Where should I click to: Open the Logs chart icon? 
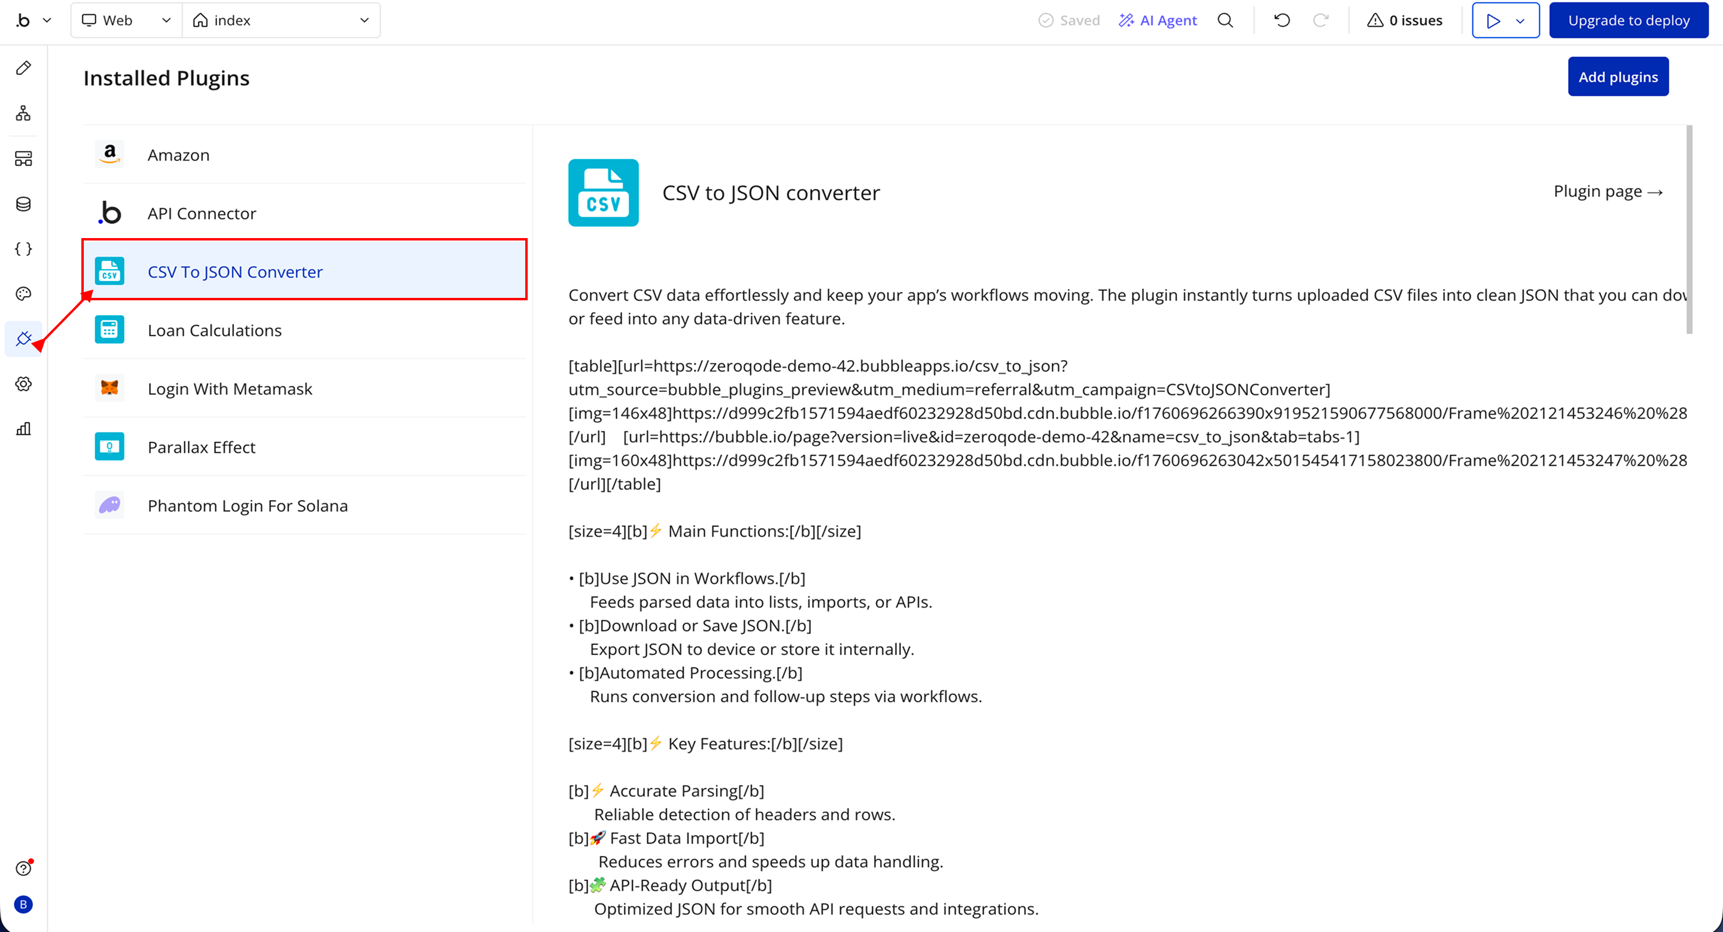23,428
